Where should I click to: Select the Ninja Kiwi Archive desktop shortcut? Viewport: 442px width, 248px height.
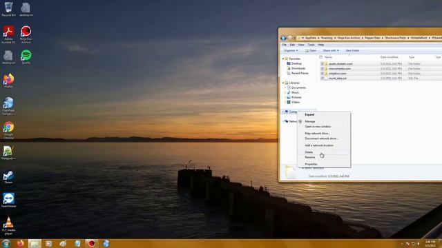point(26,34)
